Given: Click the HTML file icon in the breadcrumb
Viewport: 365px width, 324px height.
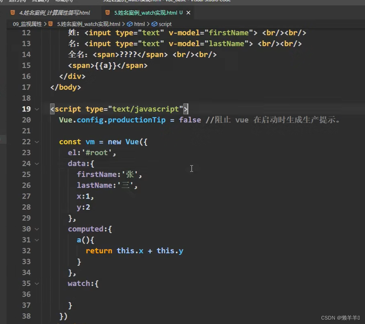Looking at the screenshot, I should click(x=51, y=24).
